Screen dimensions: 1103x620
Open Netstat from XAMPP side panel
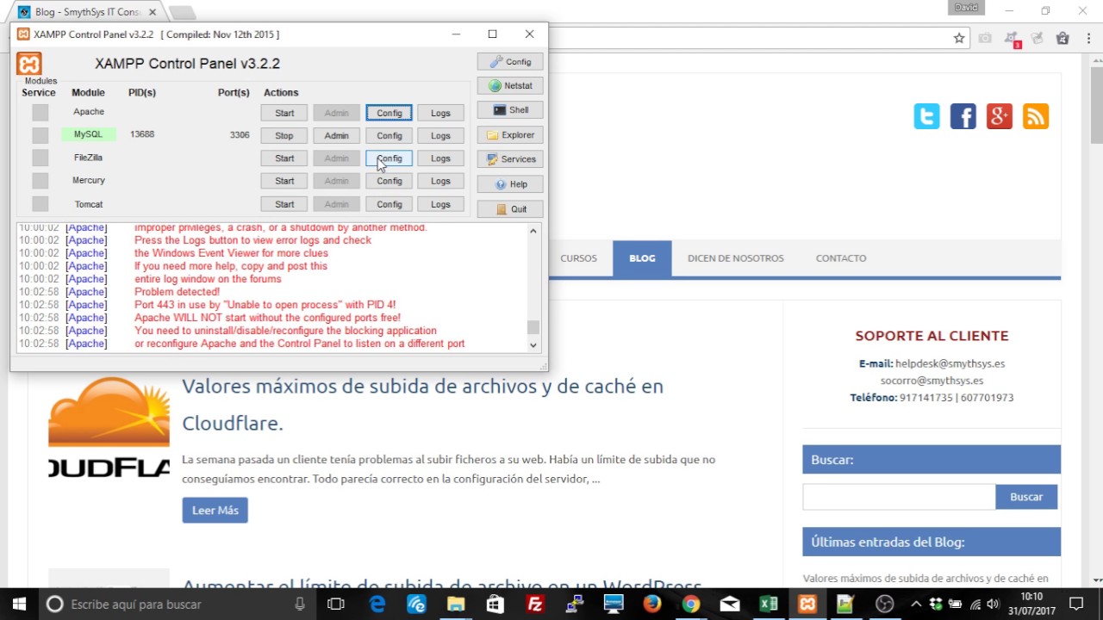[x=510, y=86]
